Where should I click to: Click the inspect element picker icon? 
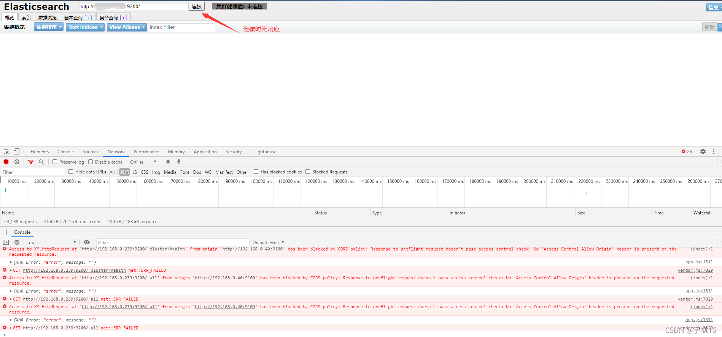pos(6,151)
